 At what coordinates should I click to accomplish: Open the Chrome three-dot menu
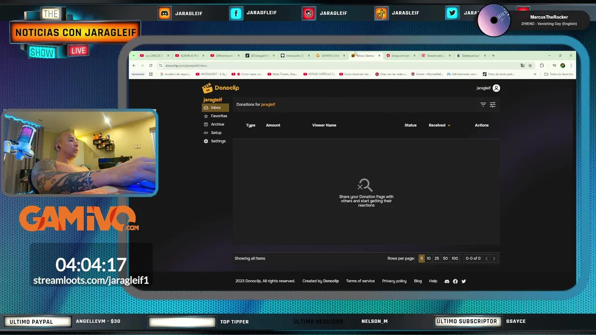click(571, 66)
